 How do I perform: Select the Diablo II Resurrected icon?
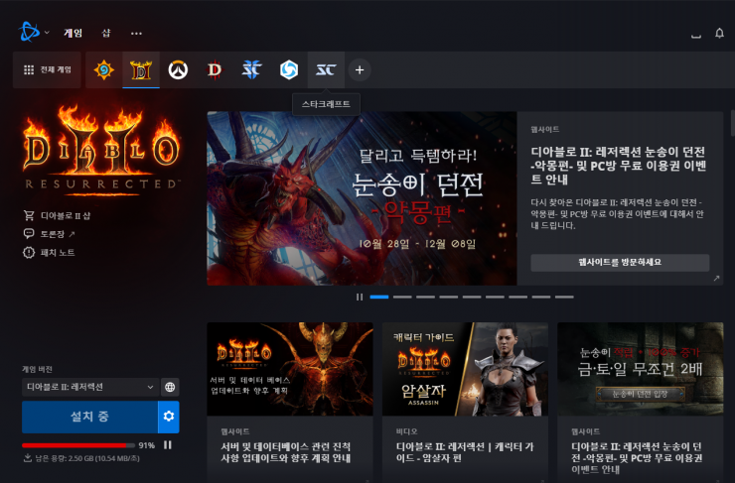(x=141, y=70)
